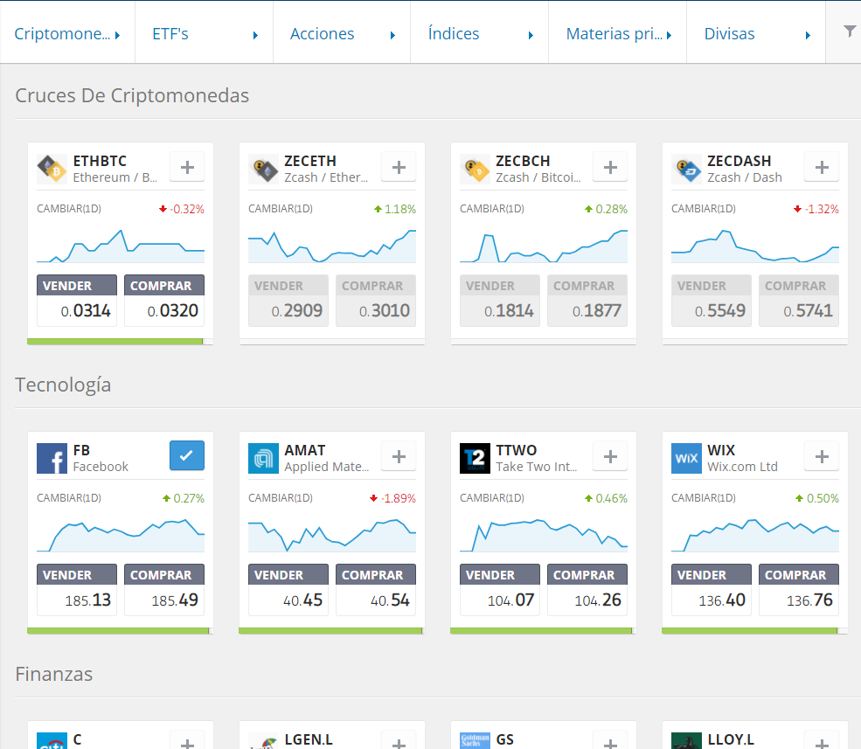Screen dimensions: 861x749
Task: Add ZECDASH to watchlist with plus icon
Action: 822,167
